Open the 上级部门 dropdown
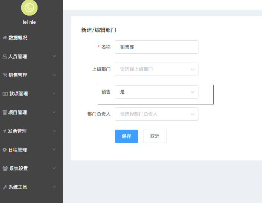This screenshot has width=262, height=203. [156, 69]
